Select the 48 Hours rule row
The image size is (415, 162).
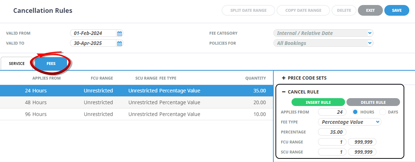pyautogui.click(x=137, y=102)
